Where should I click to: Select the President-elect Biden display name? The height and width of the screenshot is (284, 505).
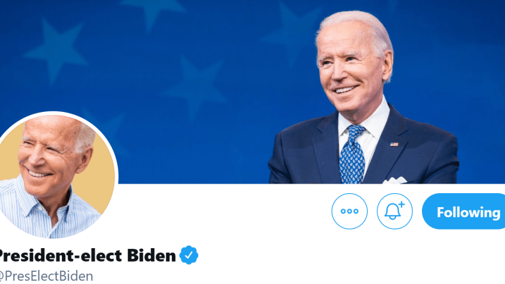pos(87,255)
